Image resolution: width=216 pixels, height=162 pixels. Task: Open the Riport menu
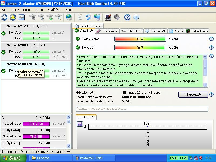coord(39,10)
